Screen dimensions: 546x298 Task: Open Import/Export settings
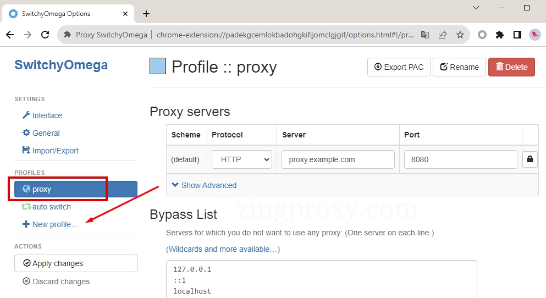click(x=51, y=151)
